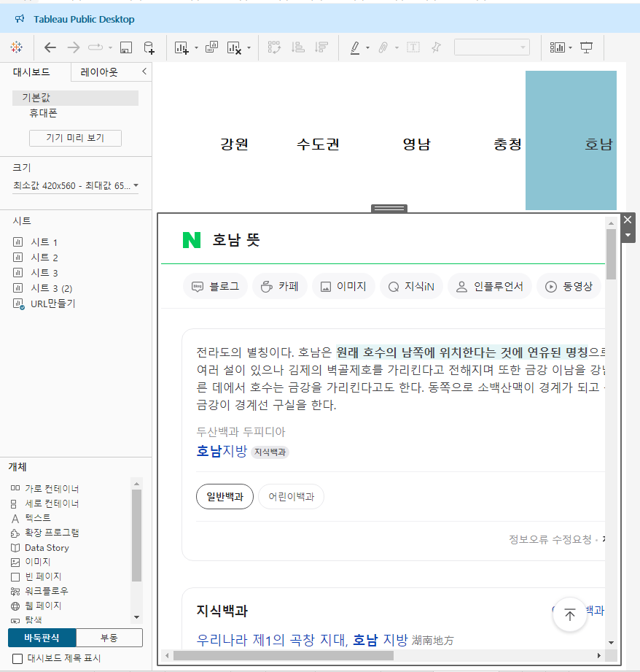Click the web object drag handle

(x=389, y=208)
